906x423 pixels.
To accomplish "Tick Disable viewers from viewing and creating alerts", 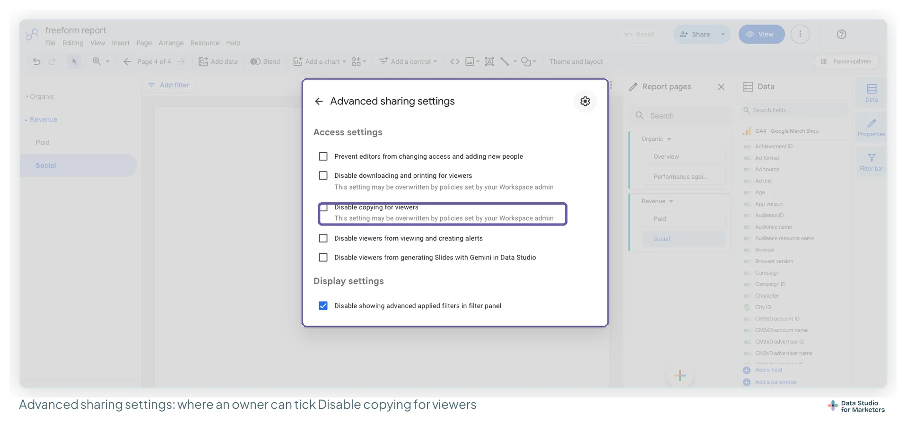I will point(323,238).
